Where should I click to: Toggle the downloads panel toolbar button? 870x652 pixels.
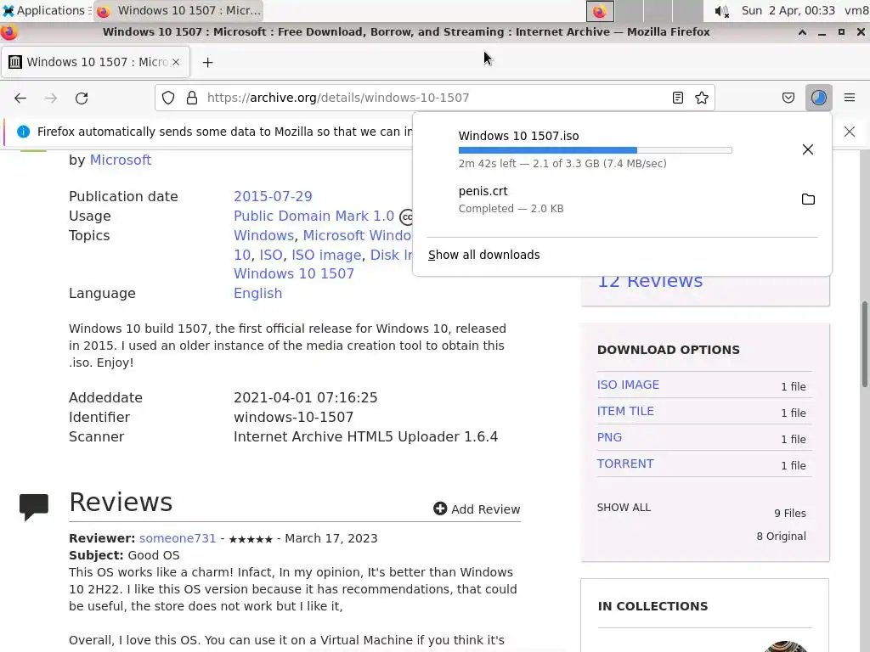click(x=818, y=98)
